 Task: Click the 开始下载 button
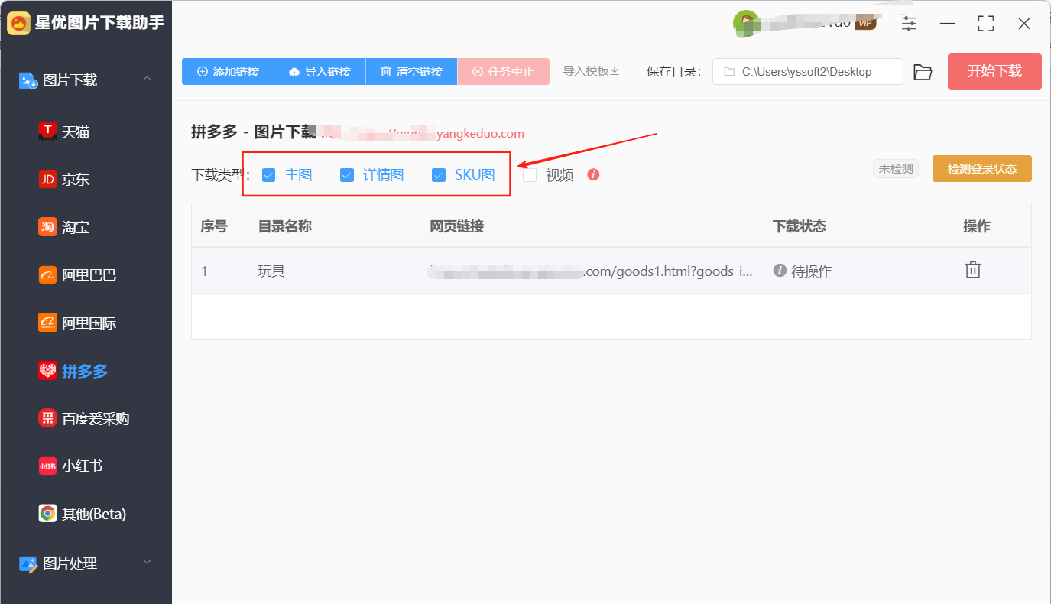994,71
